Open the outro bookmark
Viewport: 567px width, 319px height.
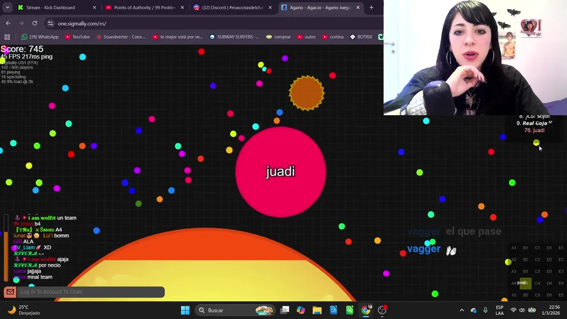click(306, 37)
